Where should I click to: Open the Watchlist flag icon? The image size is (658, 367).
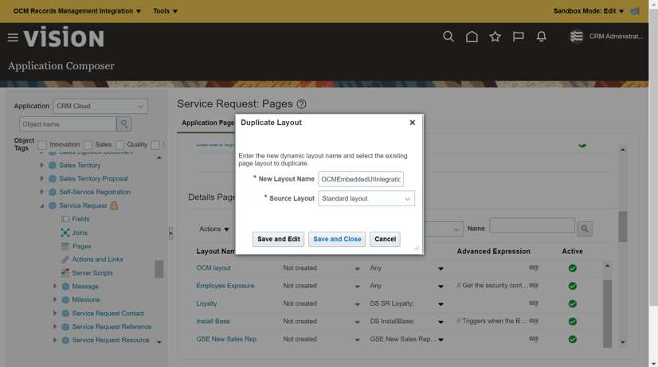tap(519, 37)
